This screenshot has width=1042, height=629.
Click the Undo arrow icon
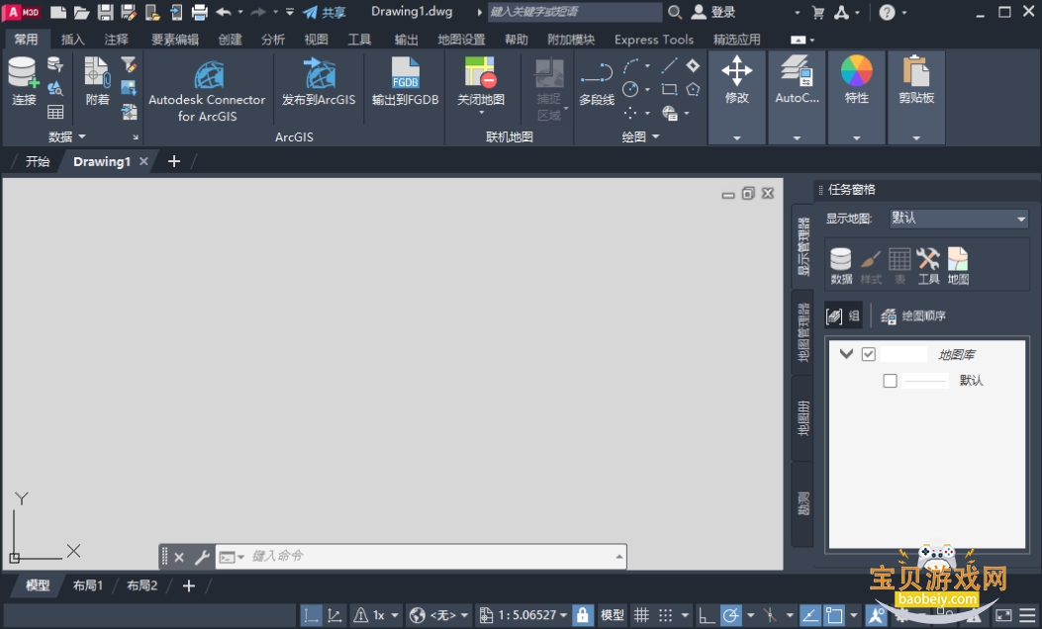click(224, 12)
